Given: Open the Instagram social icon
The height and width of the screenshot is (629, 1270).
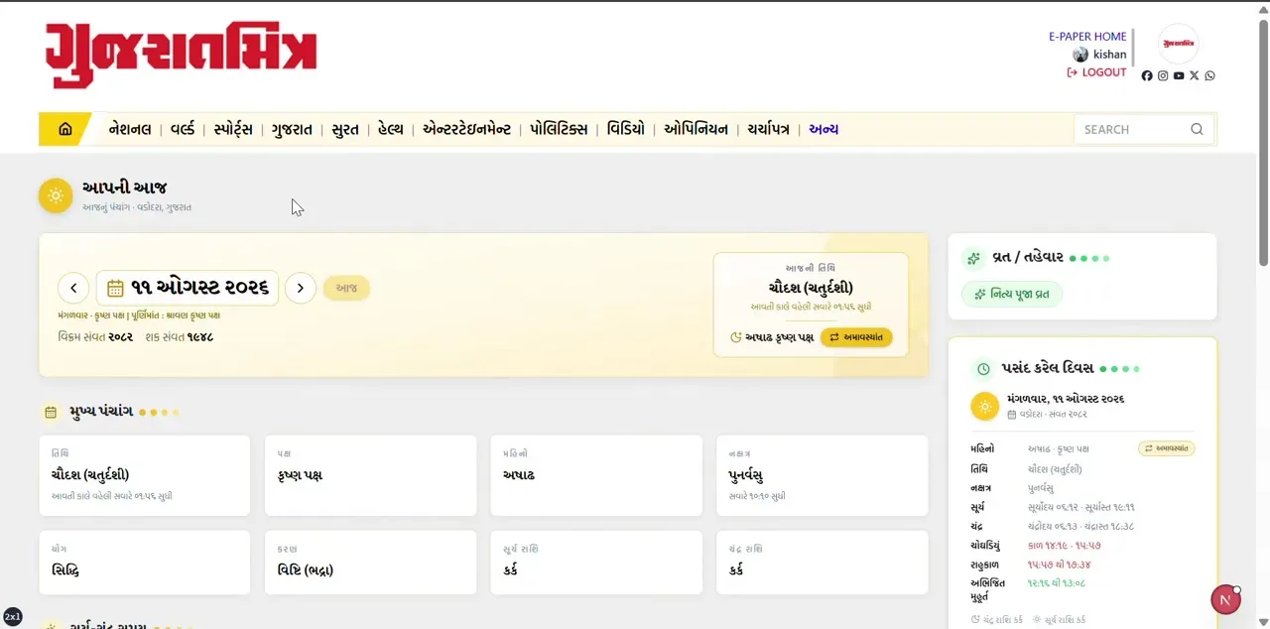Looking at the screenshot, I should 1163,75.
